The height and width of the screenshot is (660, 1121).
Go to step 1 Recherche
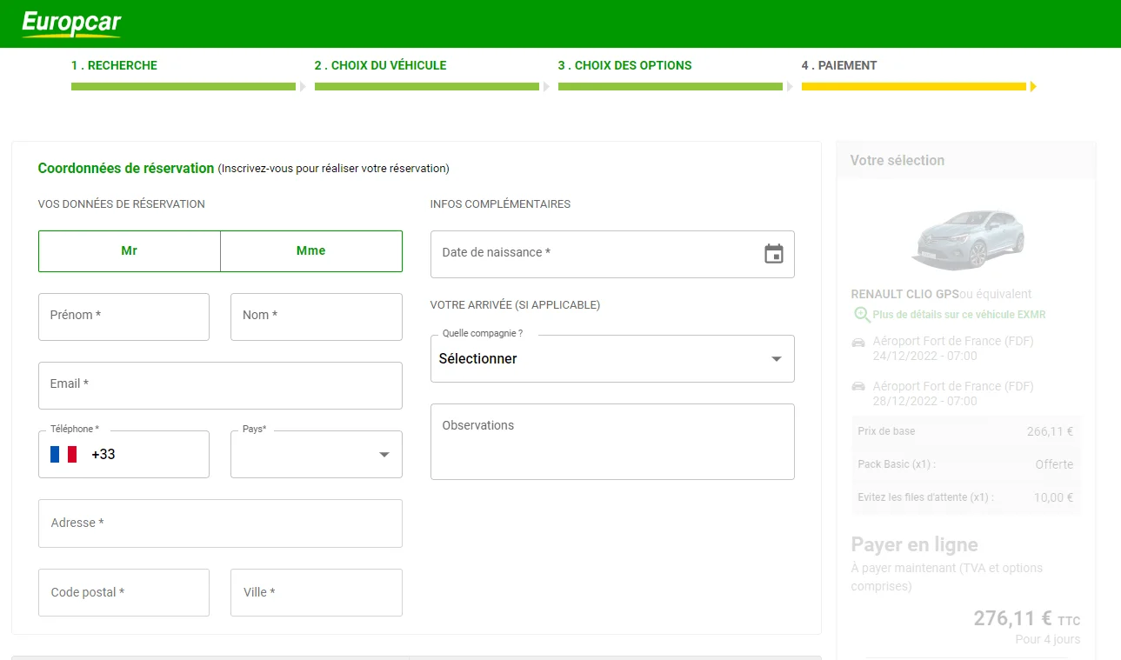(x=114, y=65)
